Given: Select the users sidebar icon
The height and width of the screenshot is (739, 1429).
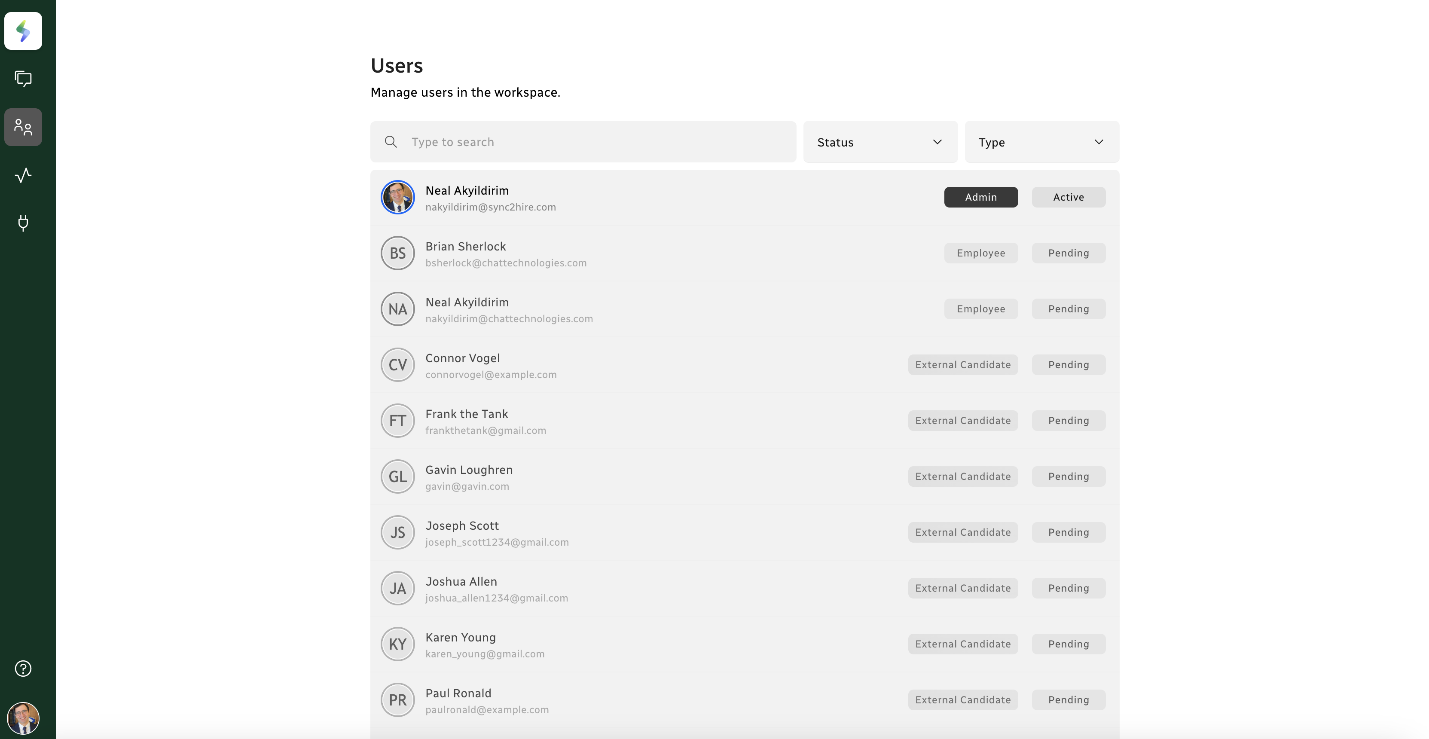Looking at the screenshot, I should click(x=23, y=127).
